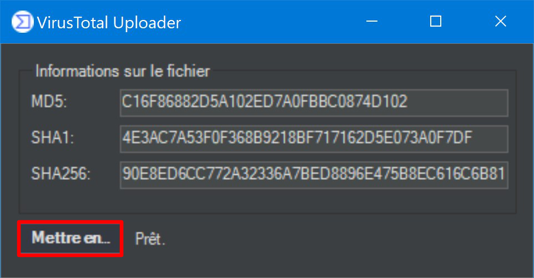Click the VirusTotal Uploader app icon
Viewport: 534px width, 278px height.
point(22,22)
